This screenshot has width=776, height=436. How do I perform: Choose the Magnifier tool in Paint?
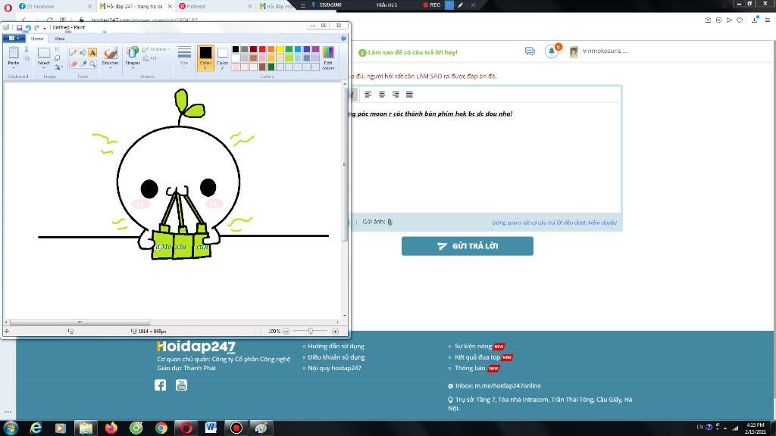coord(92,64)
